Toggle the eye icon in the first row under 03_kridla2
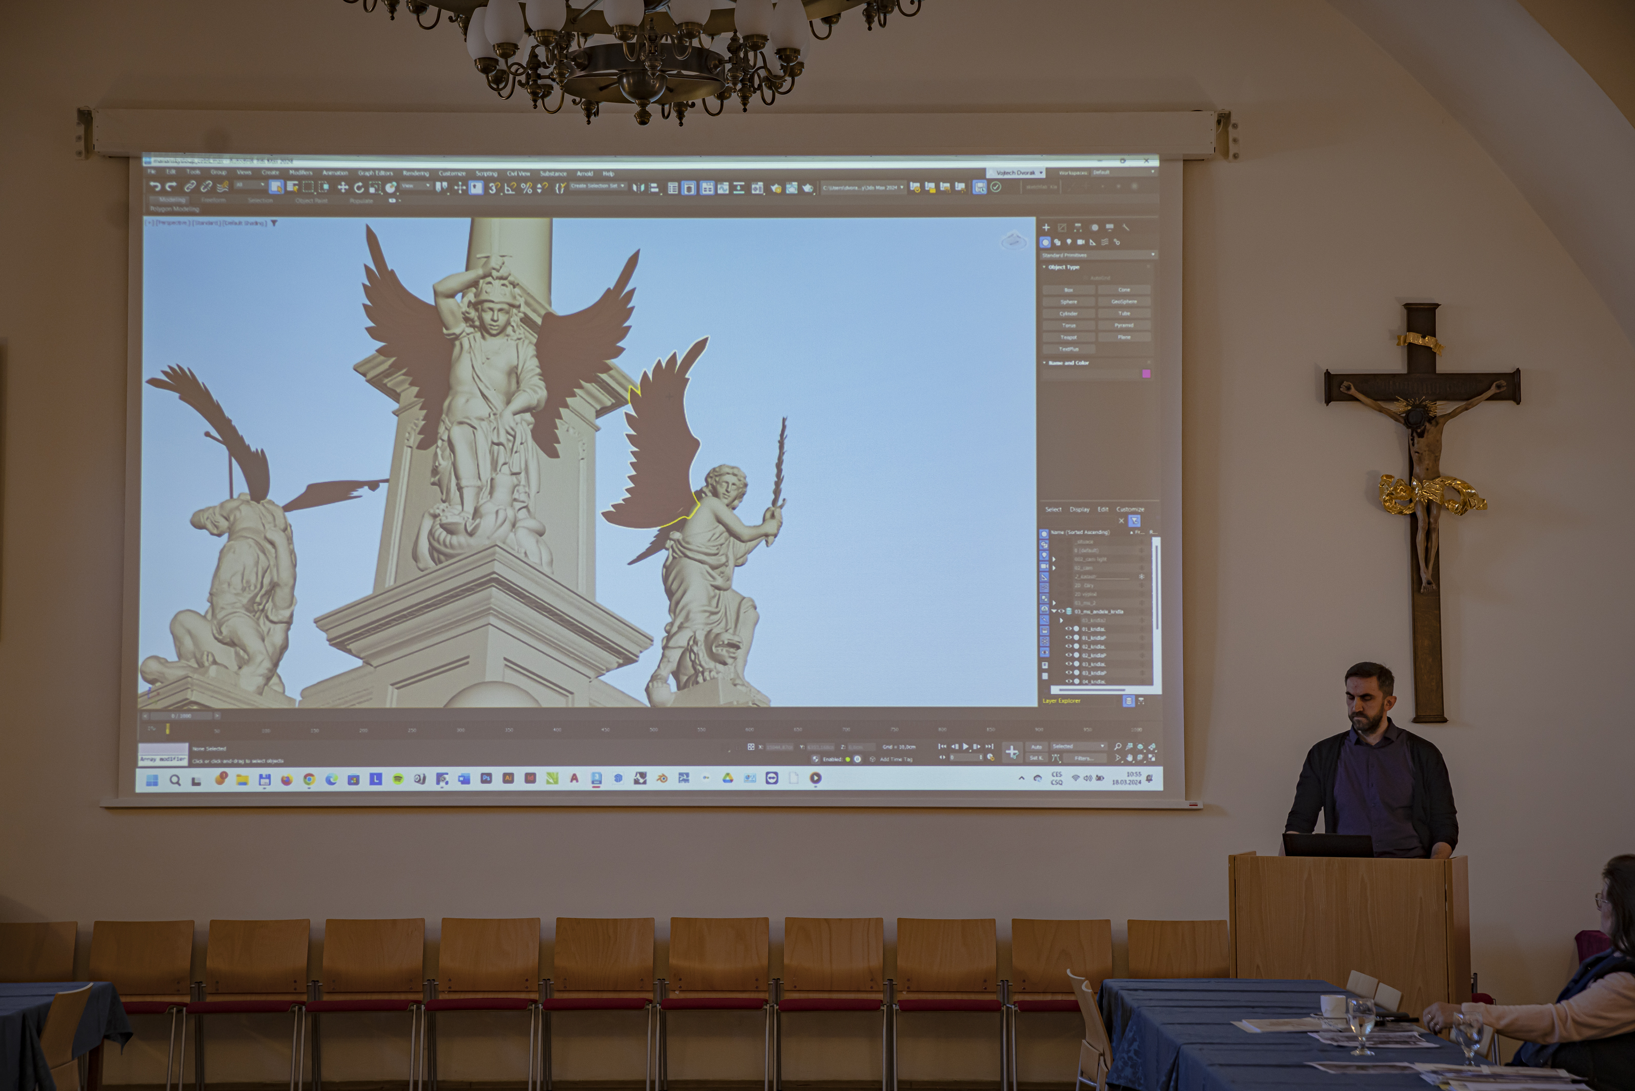 pos(1069,629)
